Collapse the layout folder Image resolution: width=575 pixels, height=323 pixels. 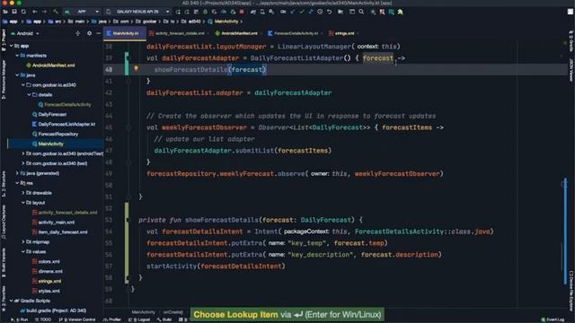[23, 203]
